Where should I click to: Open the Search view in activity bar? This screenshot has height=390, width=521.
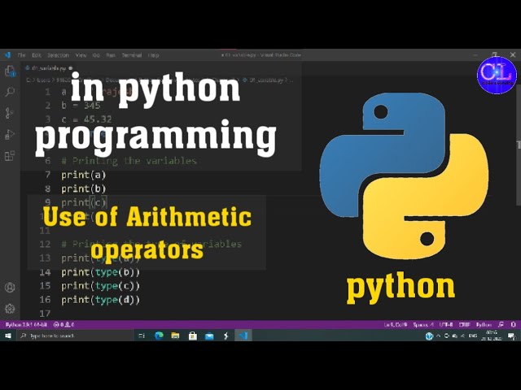point(10,92)
